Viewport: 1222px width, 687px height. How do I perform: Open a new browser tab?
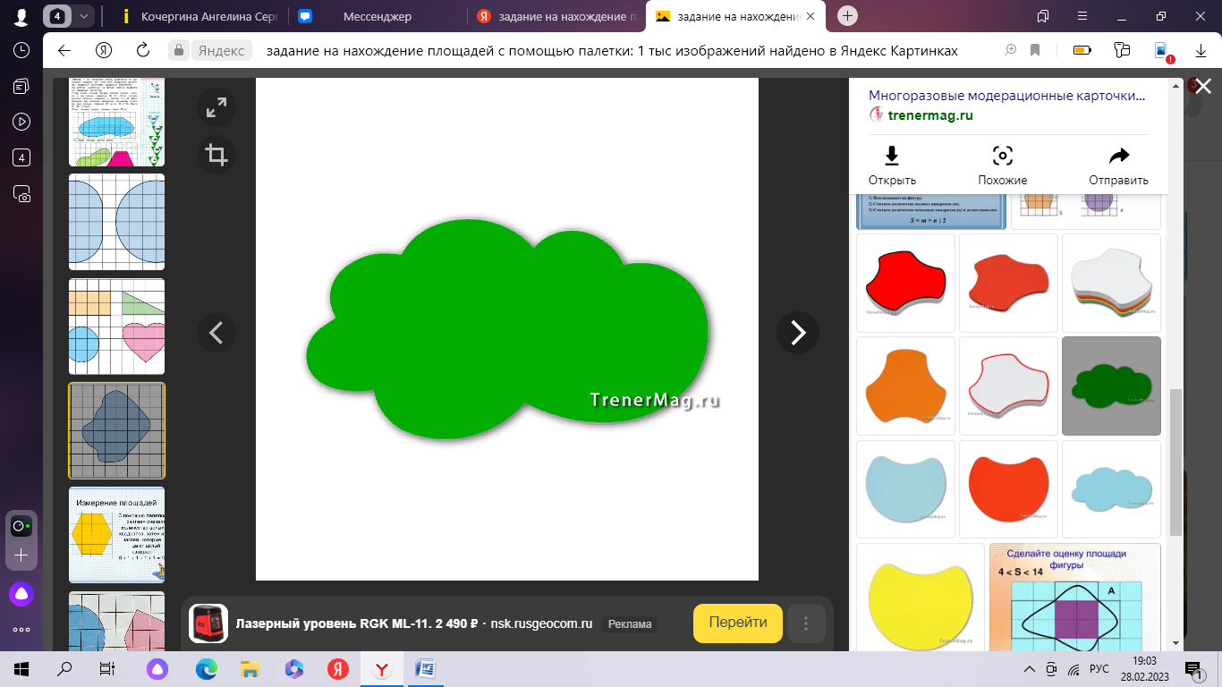click(x=847, y=16)
